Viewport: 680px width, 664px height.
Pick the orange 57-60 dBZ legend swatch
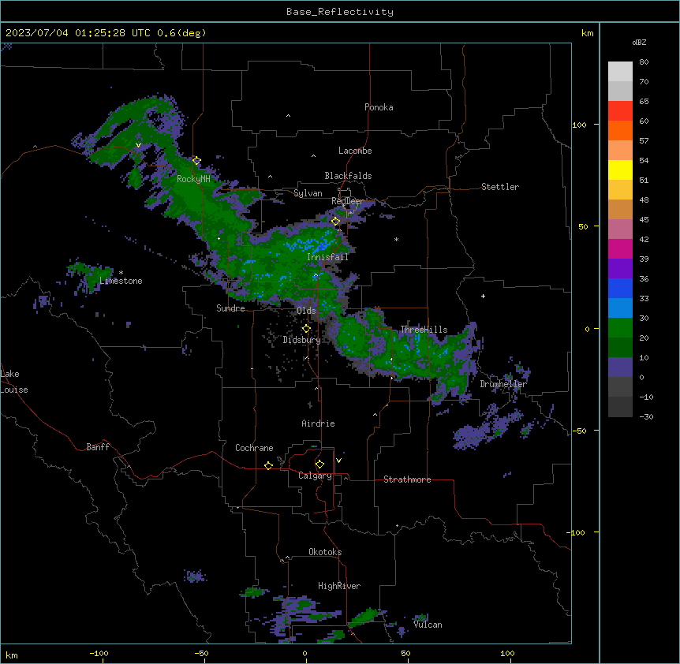620,130
